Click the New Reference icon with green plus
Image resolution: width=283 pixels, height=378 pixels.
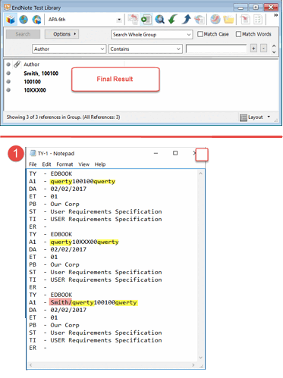coord(146,20)
